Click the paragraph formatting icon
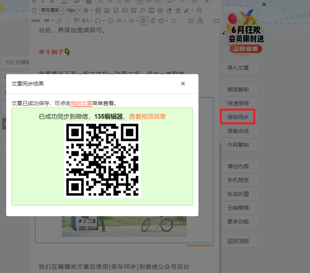Screen dimensions: 310x273 pos(77,21)
